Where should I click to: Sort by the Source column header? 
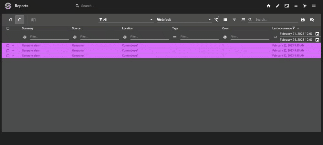(76, 28)
